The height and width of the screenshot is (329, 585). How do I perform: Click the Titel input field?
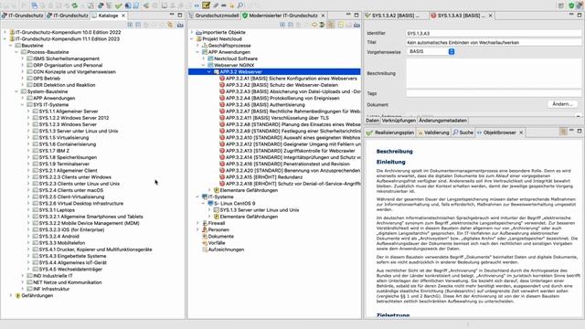pos(494,43)
